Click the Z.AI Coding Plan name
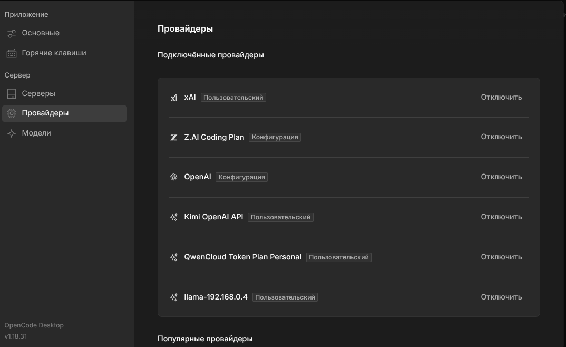This screenshot has height=347, width=566. point(214,137)
